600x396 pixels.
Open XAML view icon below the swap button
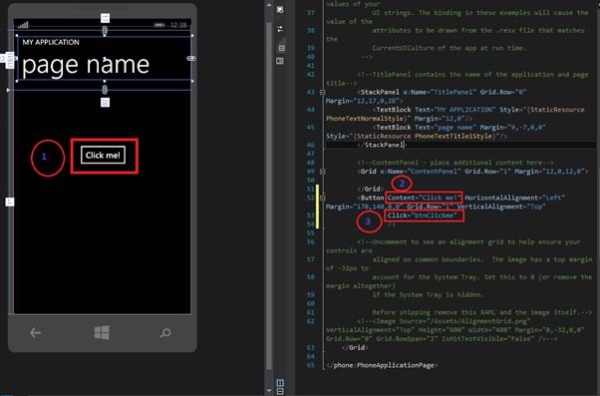[x=282, y=48]
